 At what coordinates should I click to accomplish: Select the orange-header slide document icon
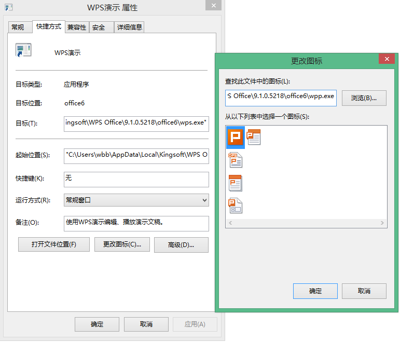[x=235, y=183]
